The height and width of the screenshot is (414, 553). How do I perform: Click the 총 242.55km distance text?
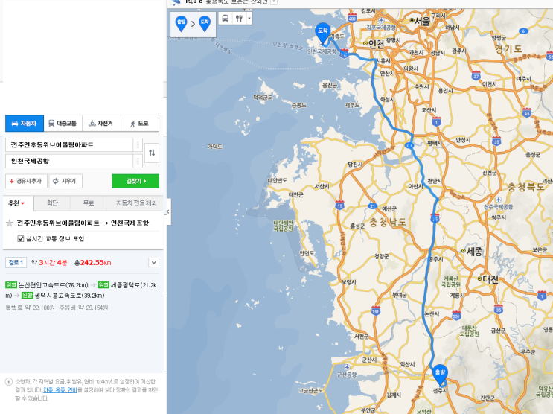93,263
